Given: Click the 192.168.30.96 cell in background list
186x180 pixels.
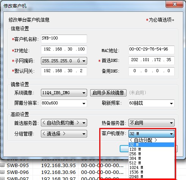Looking at the screenshot, I should point(58,172).
